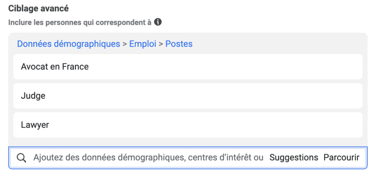Click the gray panel area below Lawyer
This screenshot has height=174, width=374.
pos(183,142)
